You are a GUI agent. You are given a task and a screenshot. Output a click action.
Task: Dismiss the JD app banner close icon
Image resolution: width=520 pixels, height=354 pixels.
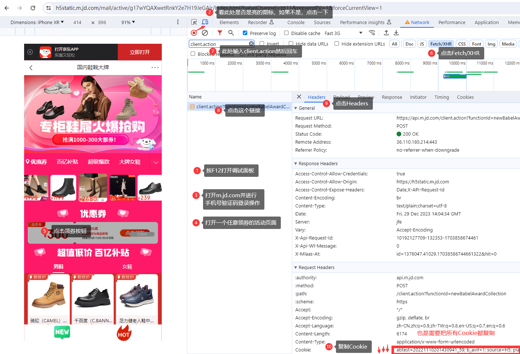[30, 52]
